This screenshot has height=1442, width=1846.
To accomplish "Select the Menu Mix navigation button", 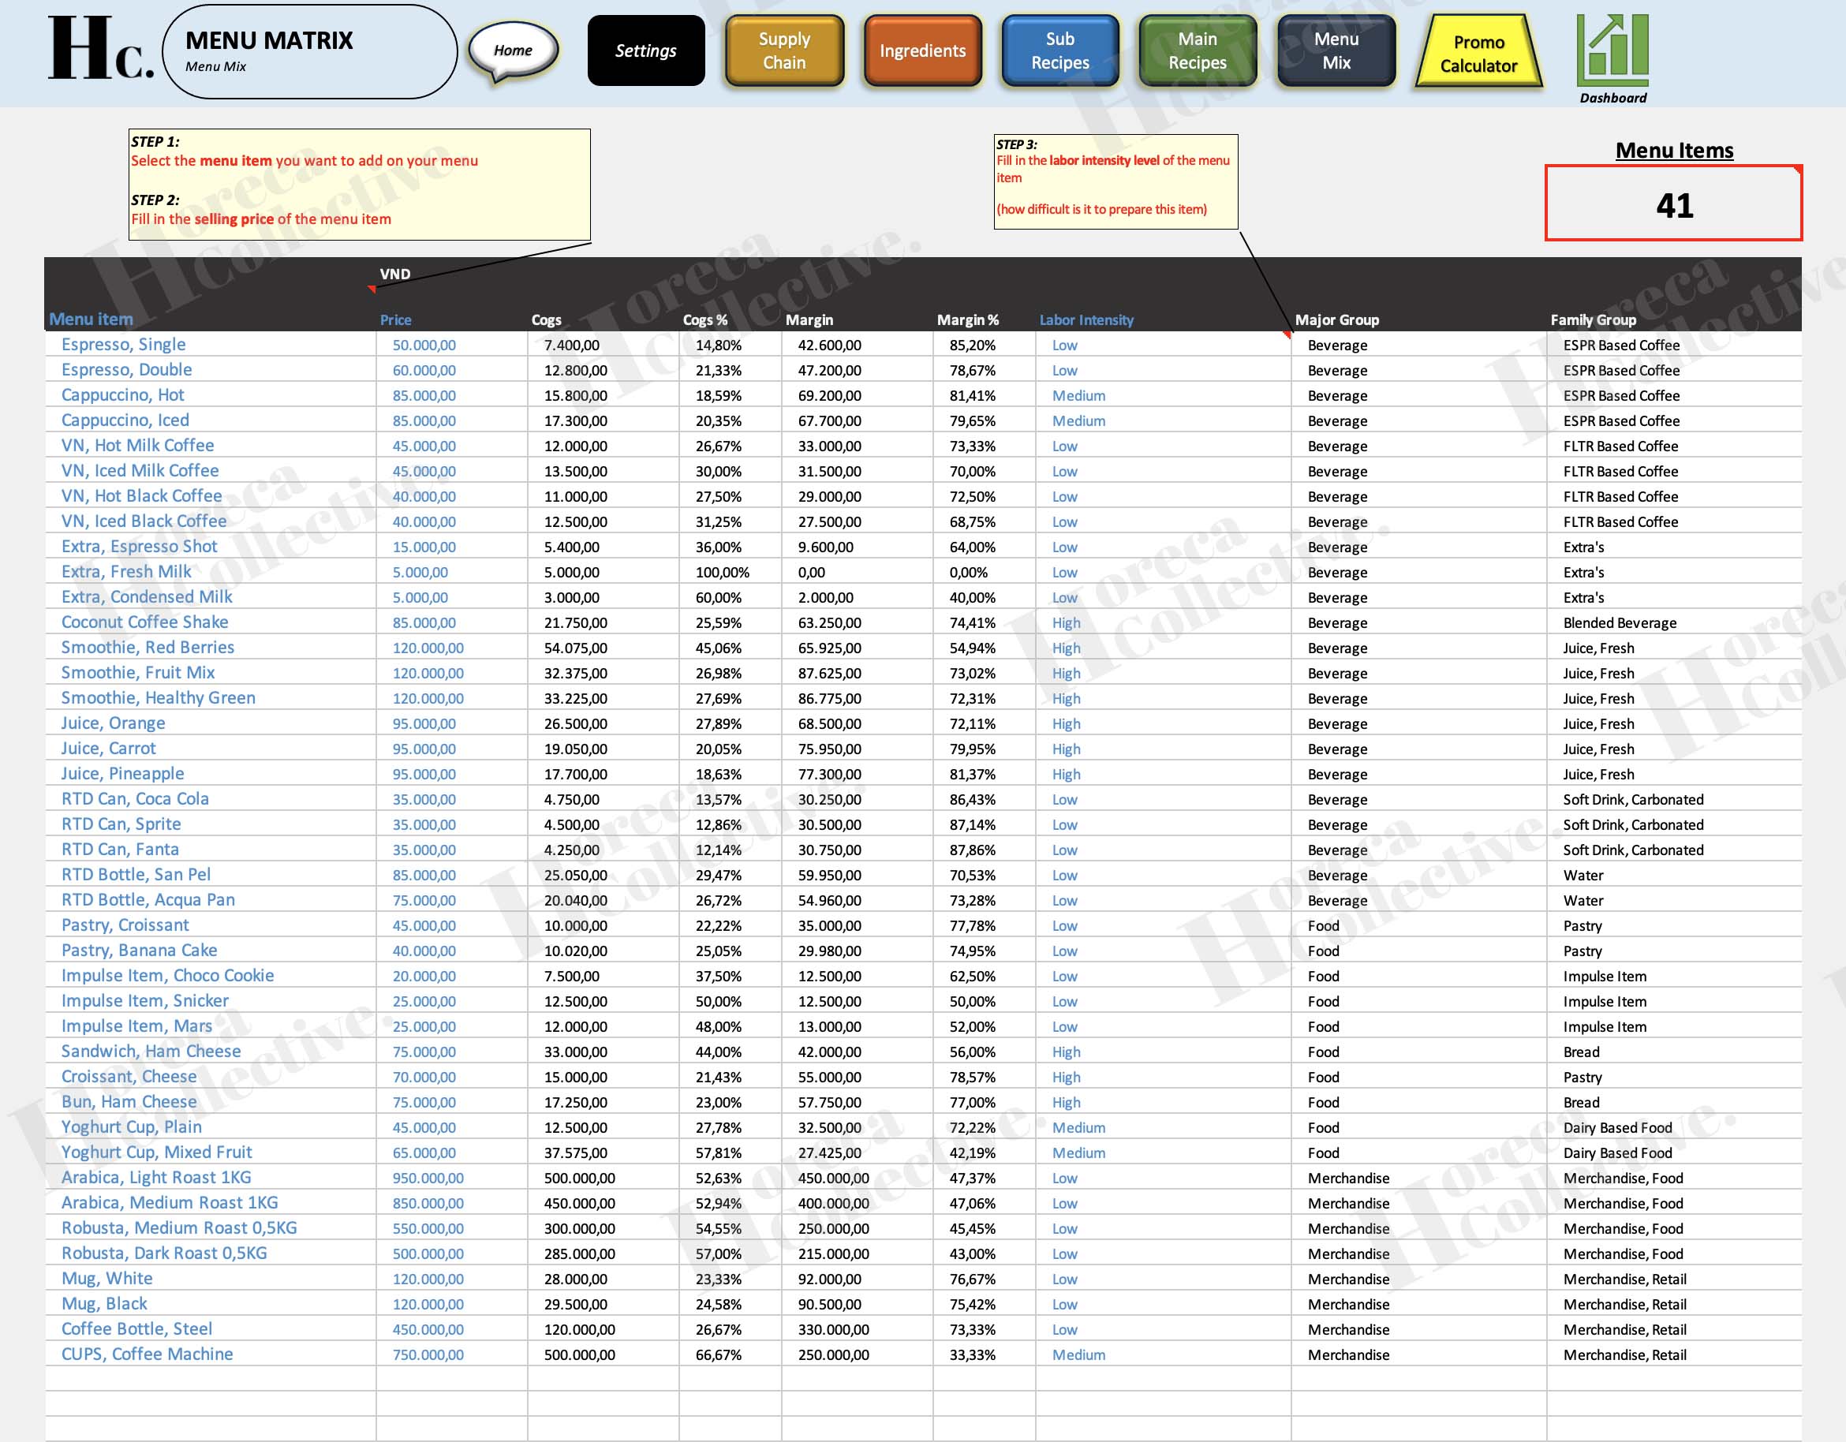I will click(1336, 50).
